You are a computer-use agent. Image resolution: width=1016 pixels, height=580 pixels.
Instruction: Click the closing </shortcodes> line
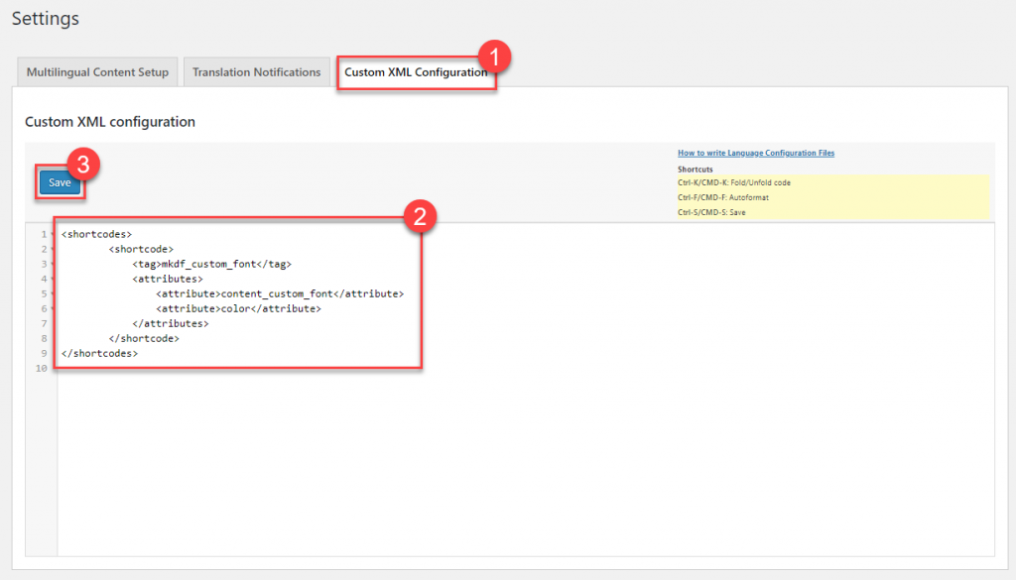(99, 353)
